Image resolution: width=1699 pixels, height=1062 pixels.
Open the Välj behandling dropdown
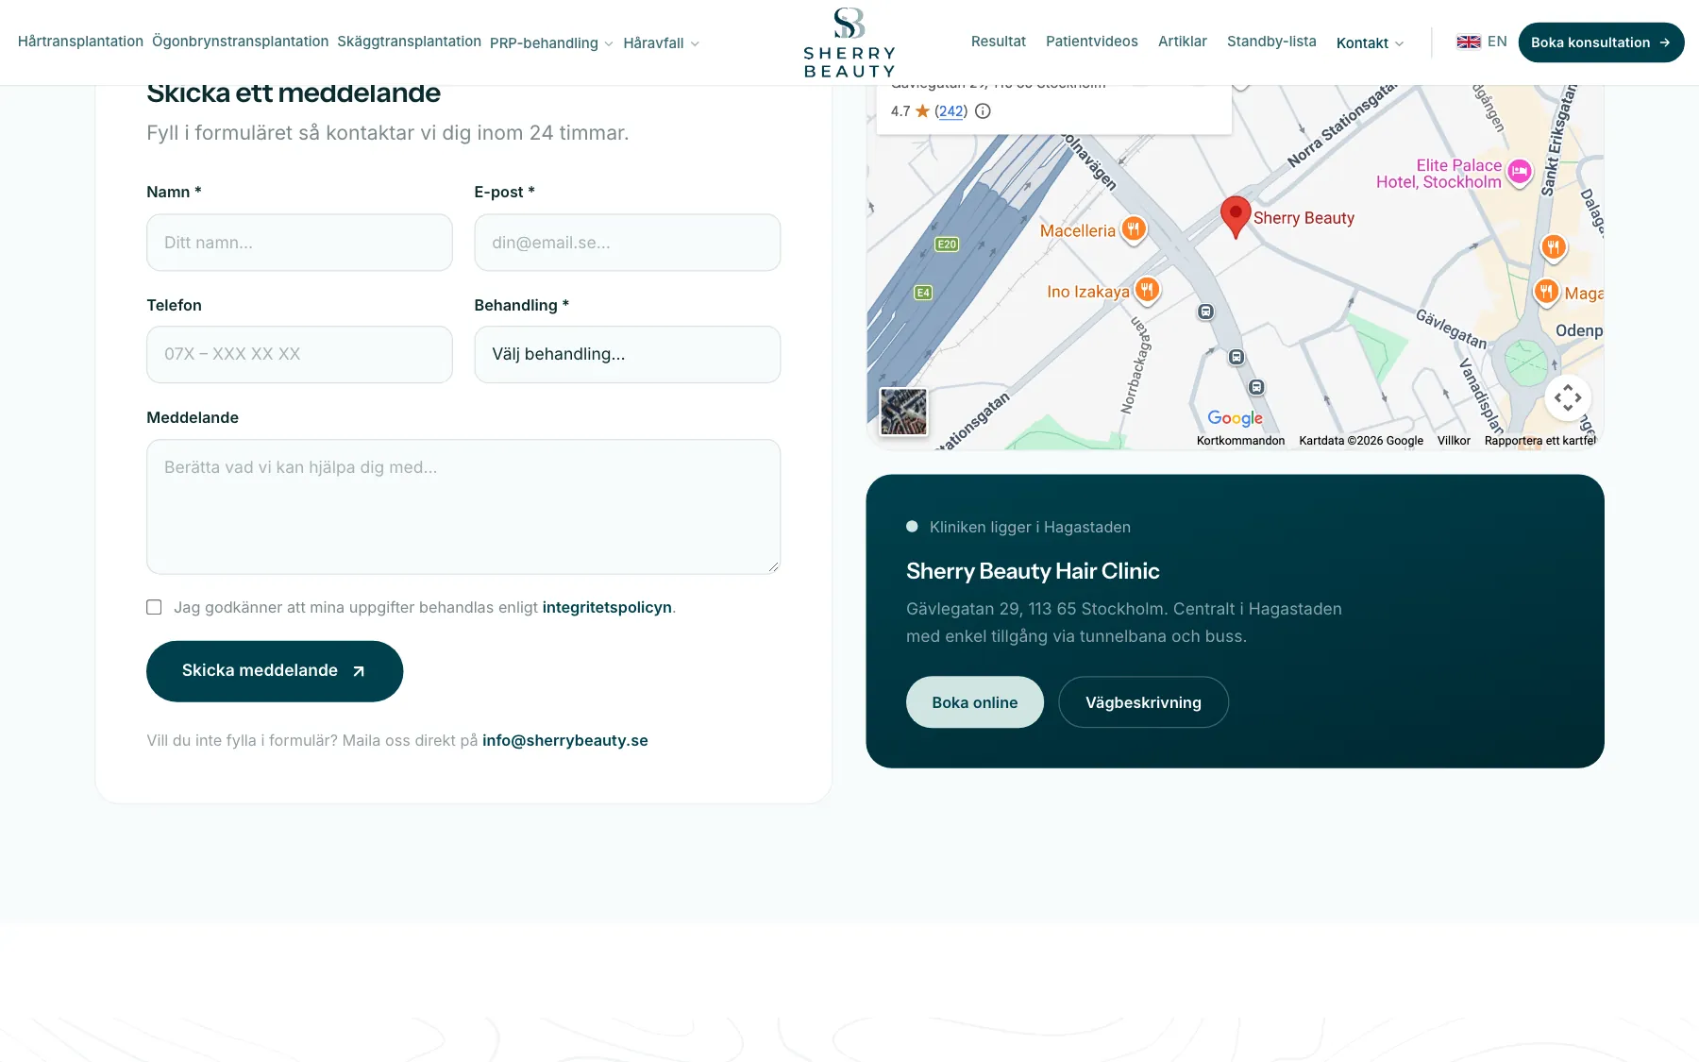point(627,354)
